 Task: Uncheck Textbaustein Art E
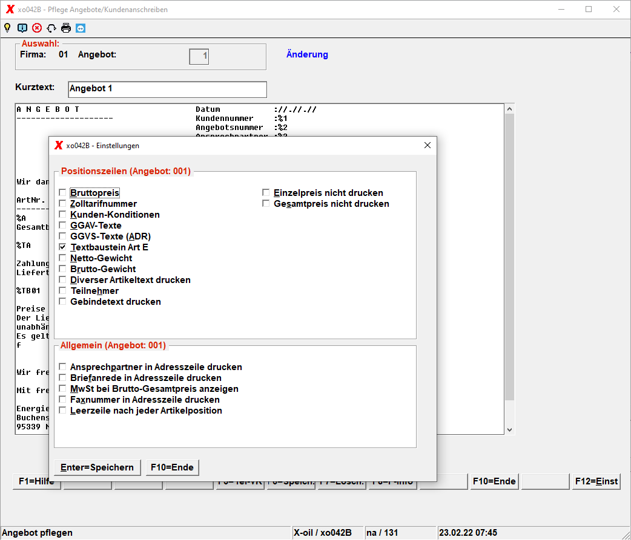[62, 247]
